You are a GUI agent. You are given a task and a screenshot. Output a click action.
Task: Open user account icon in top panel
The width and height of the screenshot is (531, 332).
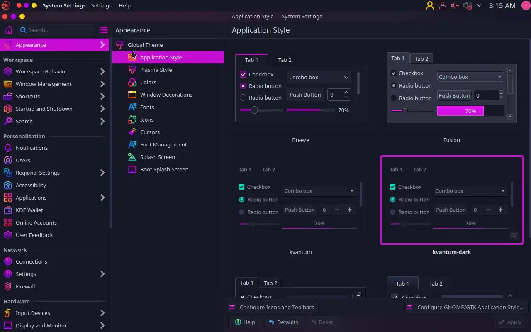click(430, 5)
